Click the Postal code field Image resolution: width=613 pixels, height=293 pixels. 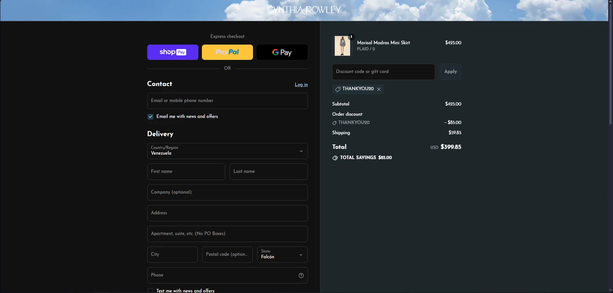[227, 255]
